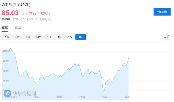This screenshot has width=174, height=102.
Task: Select the 5m interval
Action: [17, 37]
